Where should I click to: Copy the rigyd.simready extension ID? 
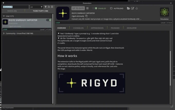(x=86, y=16)
